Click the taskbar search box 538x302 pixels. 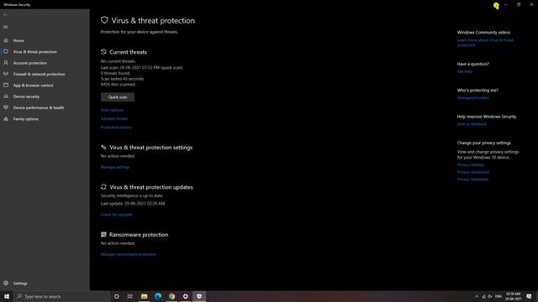pos(61,296)
